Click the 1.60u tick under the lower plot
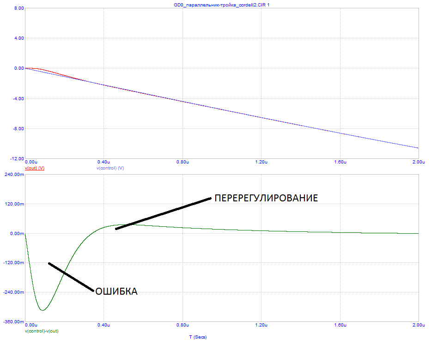This screenshot has width=431, height=345. (x=340, y=325)
